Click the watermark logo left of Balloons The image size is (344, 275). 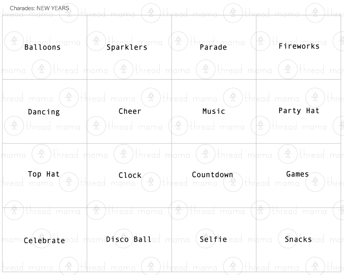tap(14, 41)
